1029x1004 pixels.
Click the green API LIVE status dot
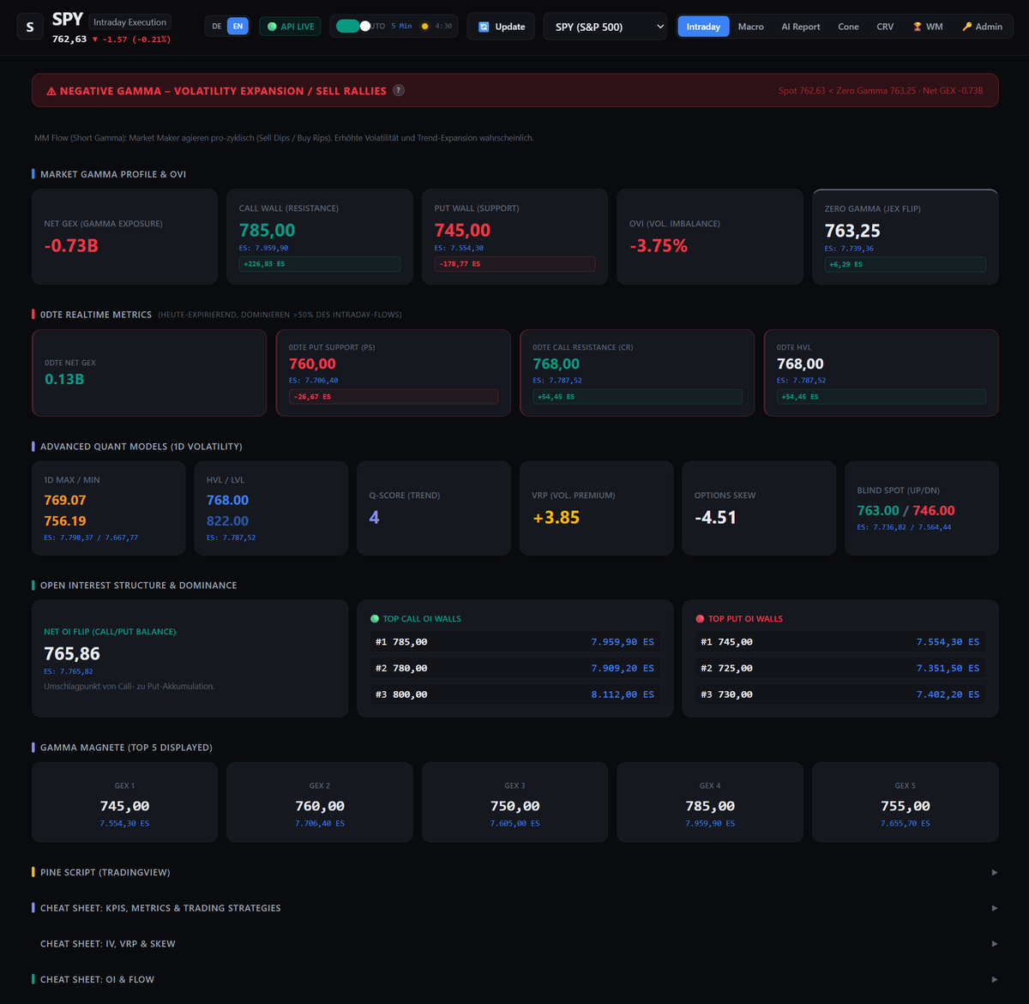[272, 27]
